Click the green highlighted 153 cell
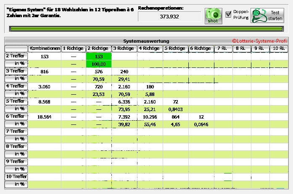The image size is (293, 194). click(98, 56)
